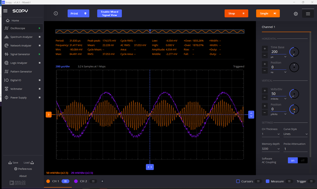
Task: Stop the running Oscilloscope from sidebar indicator
Action: click(x=40, y=28)
